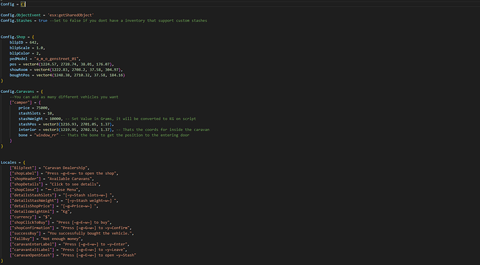The width and height of the screenshot is (480, 265).
Task: Click the blipScale value 1.0
Action: coord(40,48)
